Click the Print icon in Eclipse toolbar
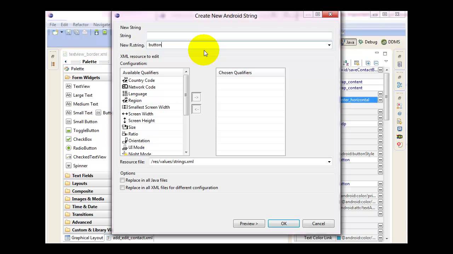Image resolution: width=453 pixels, height=254 pixels. click(x=85, y=32)
